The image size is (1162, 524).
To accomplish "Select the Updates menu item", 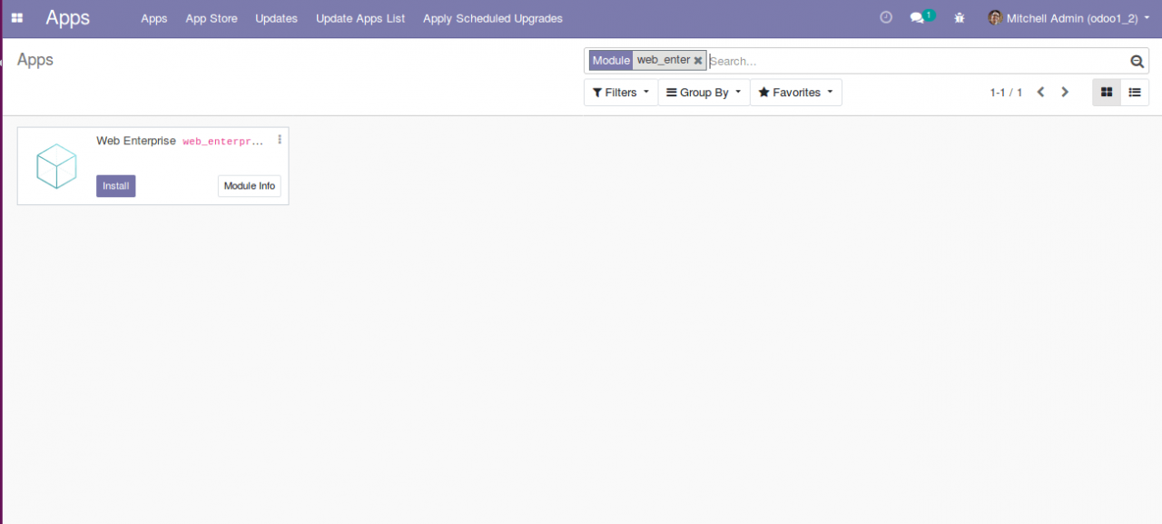I will [x=276, y=18].
